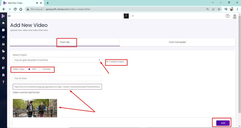Viewport: 241px width, 128px height.
Task: Switch to the From Computer tab
Action: [x=177, y=42]
